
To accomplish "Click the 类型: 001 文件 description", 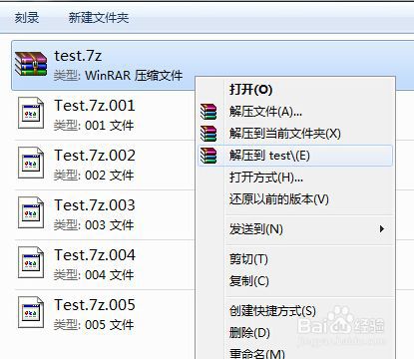I will 94,126.
